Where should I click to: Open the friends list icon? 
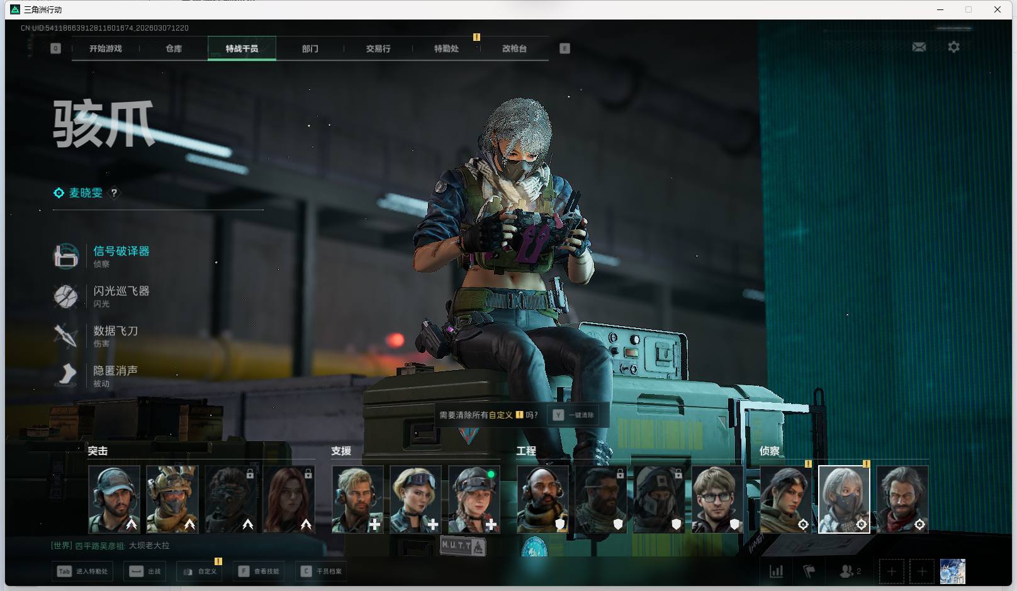[x=850, y=571]
